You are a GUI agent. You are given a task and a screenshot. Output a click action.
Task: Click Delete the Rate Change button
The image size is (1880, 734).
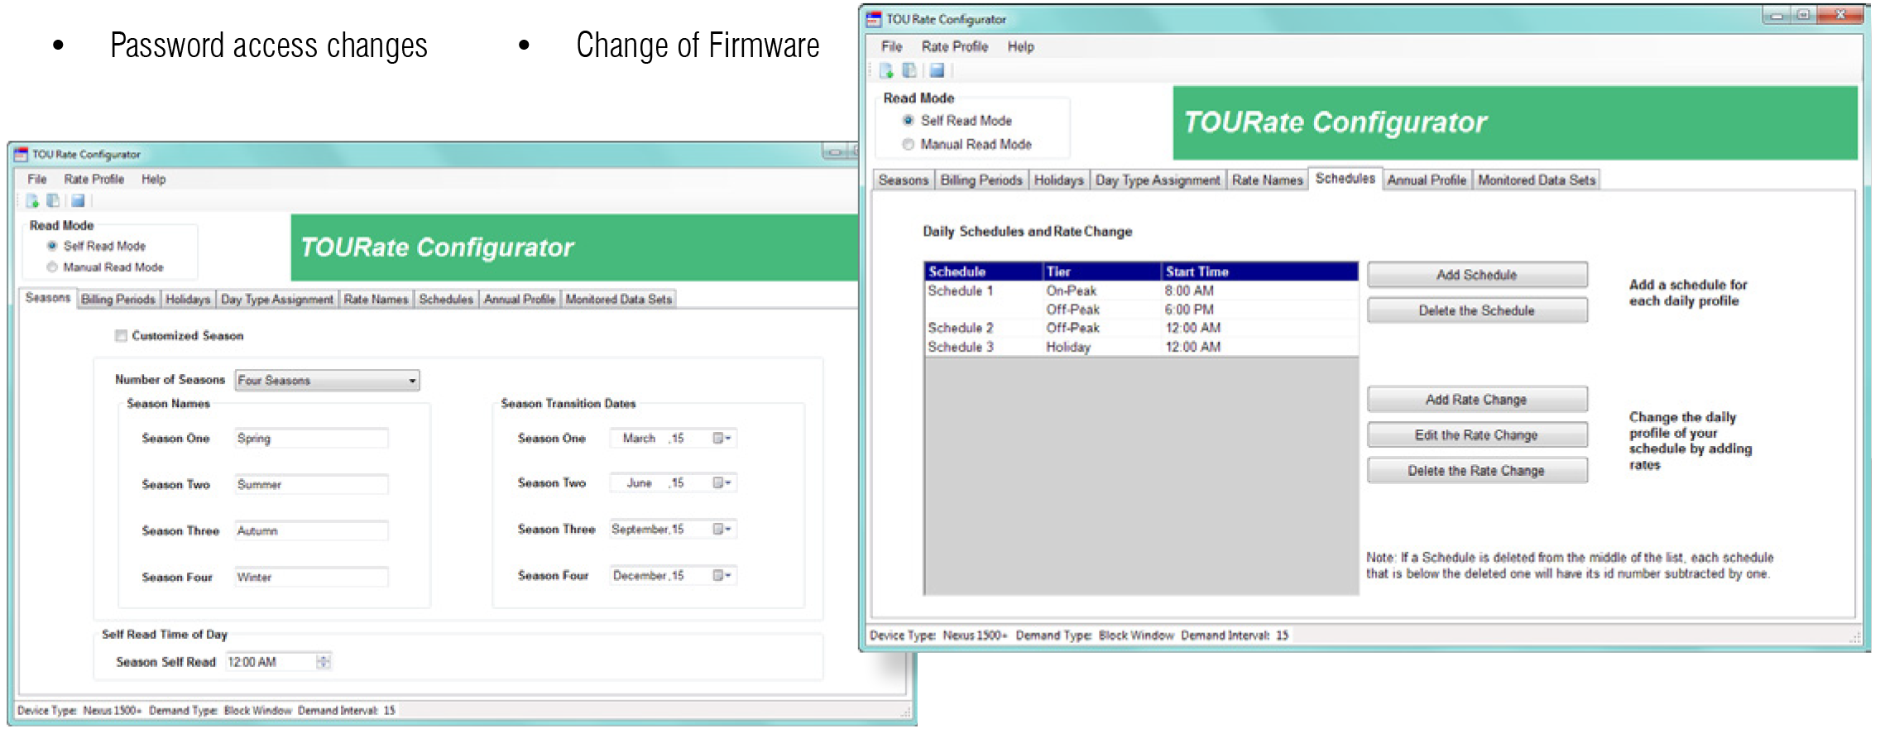pos(1477,471)
